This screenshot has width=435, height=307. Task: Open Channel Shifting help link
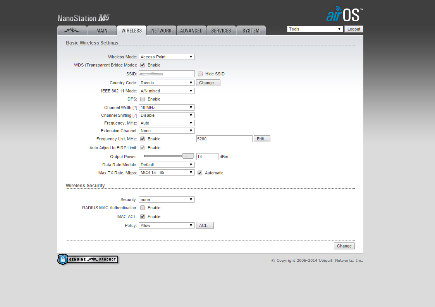tap(135, 116)
